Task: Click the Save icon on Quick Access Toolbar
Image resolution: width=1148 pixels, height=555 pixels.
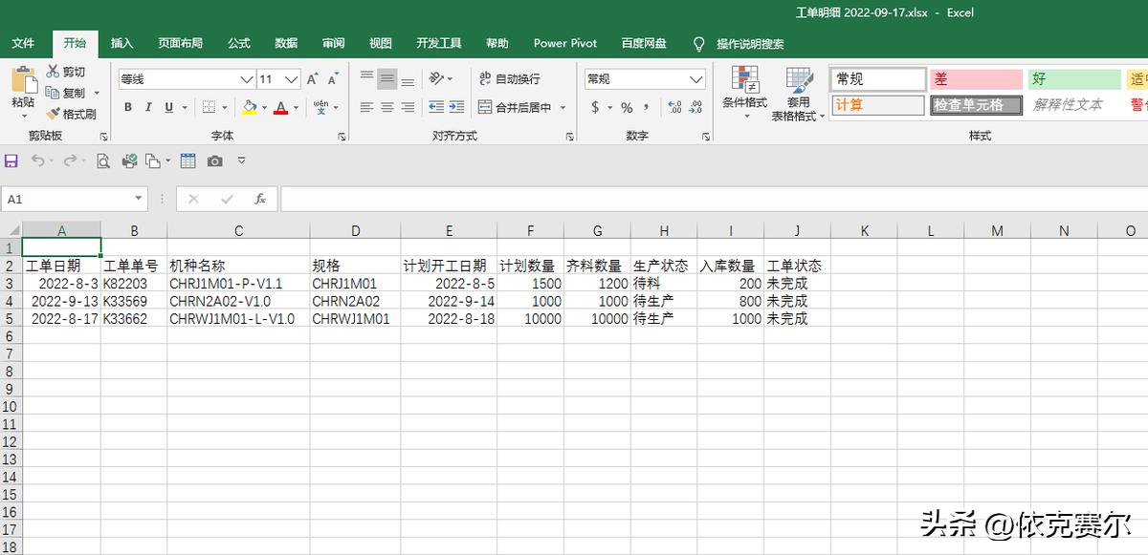Action: coord(11,162)
